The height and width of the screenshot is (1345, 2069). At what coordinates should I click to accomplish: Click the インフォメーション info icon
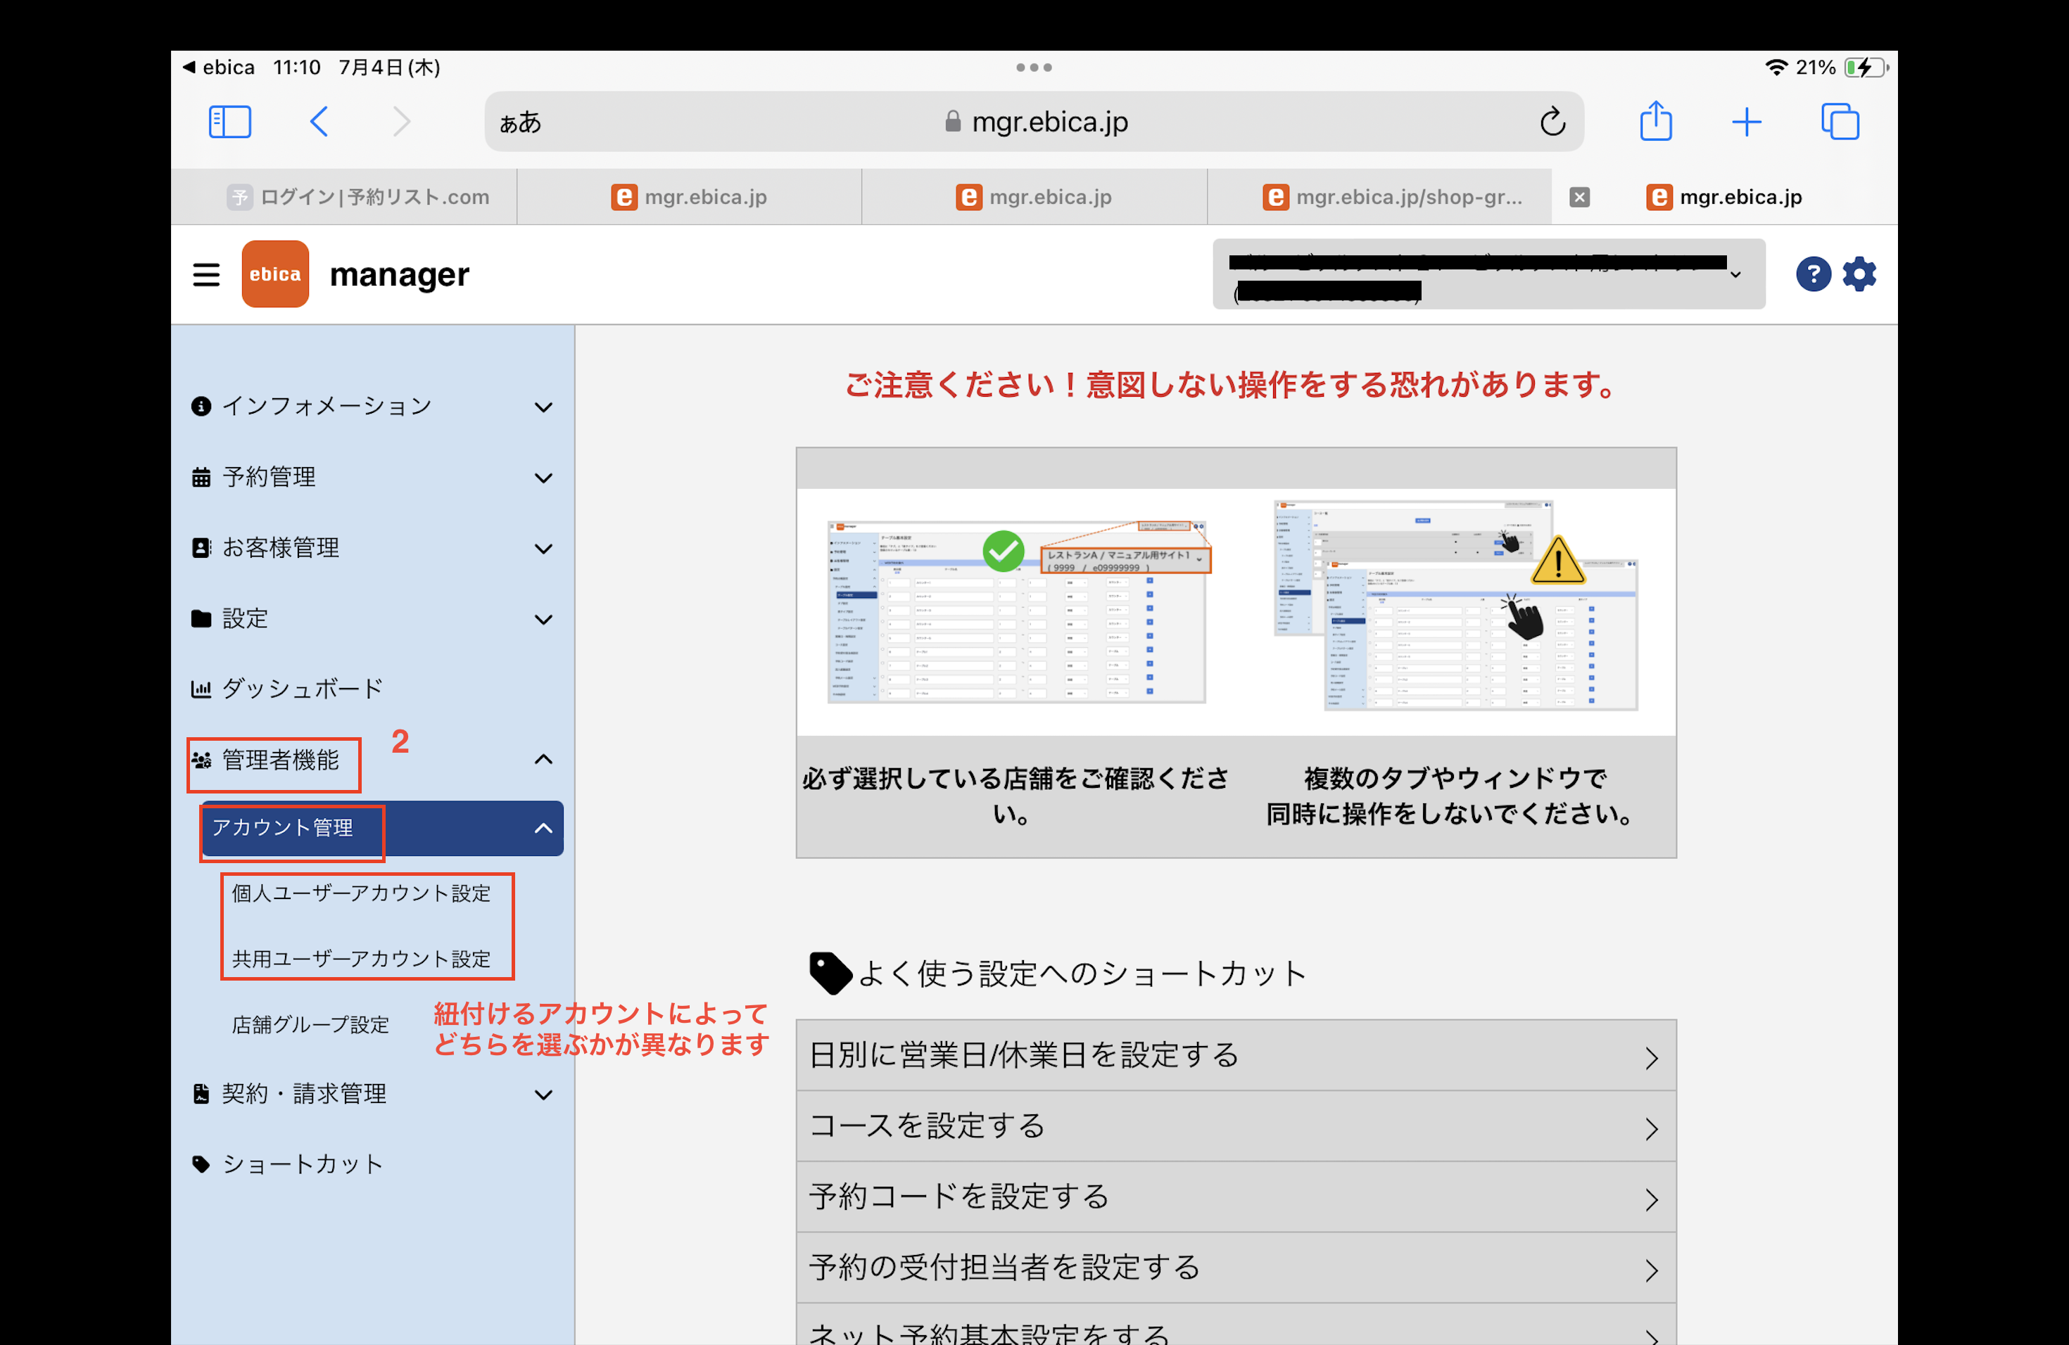tap(201, 407)
